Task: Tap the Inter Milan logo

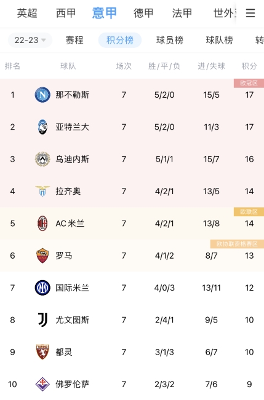Action: [42, 288]
